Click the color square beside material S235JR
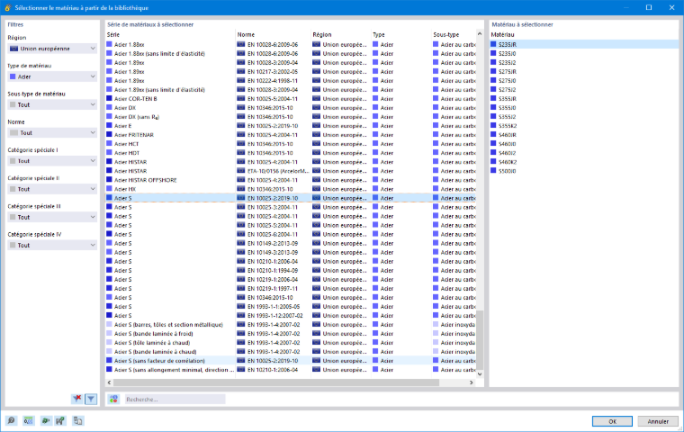 (x=493, y=44)
